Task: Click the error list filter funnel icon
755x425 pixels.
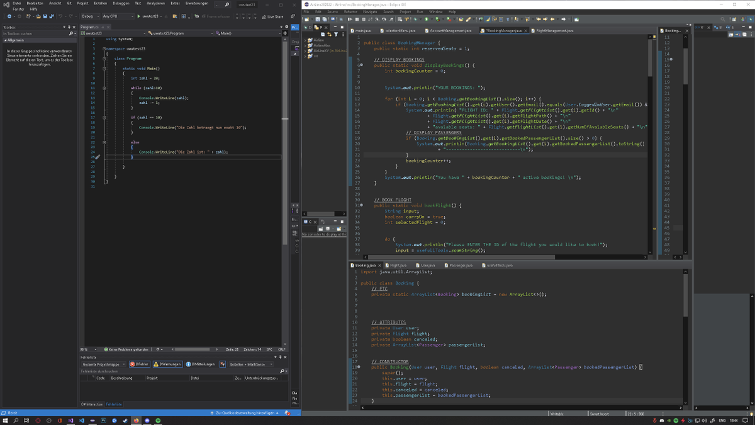Action: tap(223, 364)
